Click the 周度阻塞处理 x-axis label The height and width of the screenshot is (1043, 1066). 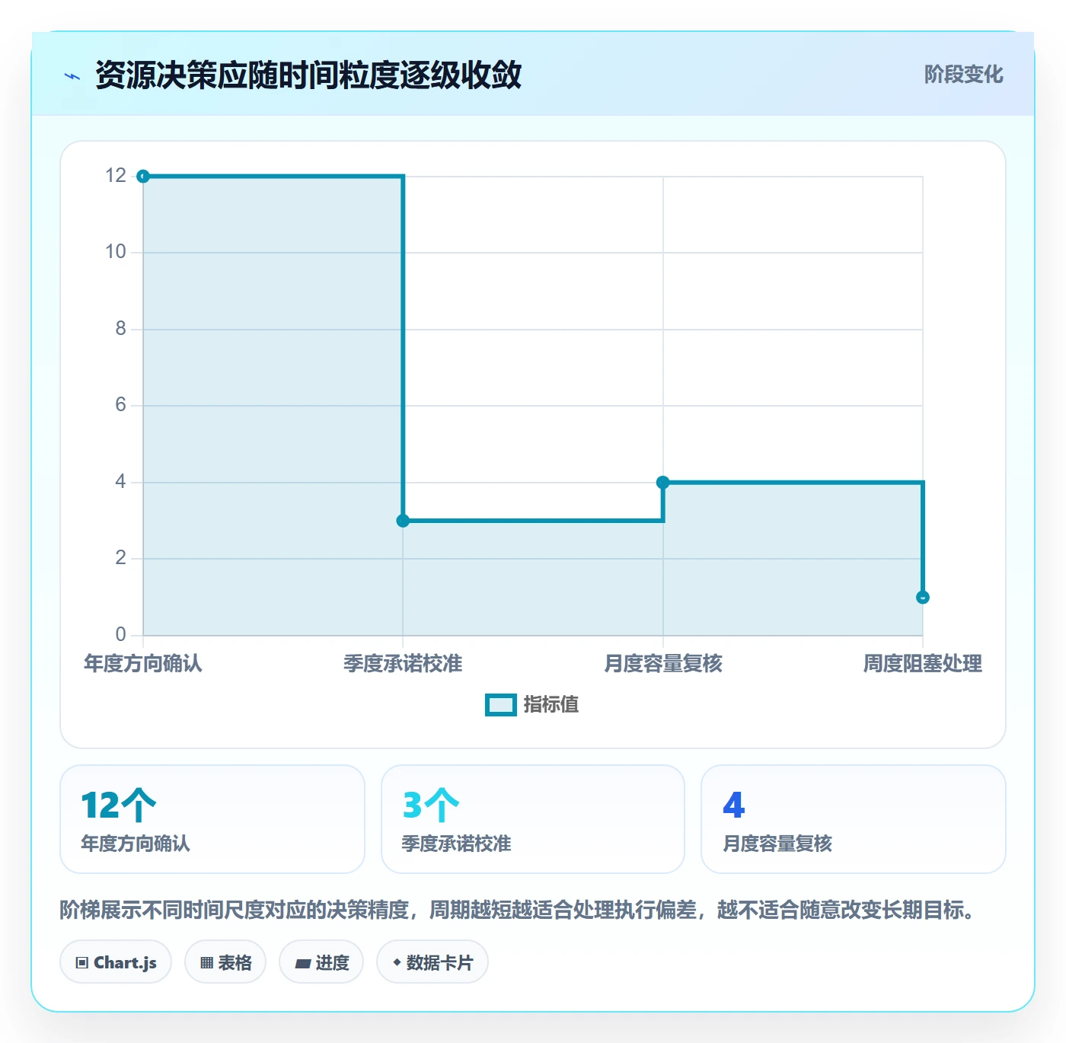[923, 664]
